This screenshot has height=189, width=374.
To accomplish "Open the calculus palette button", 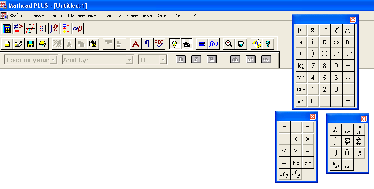I will click(54, 29).
